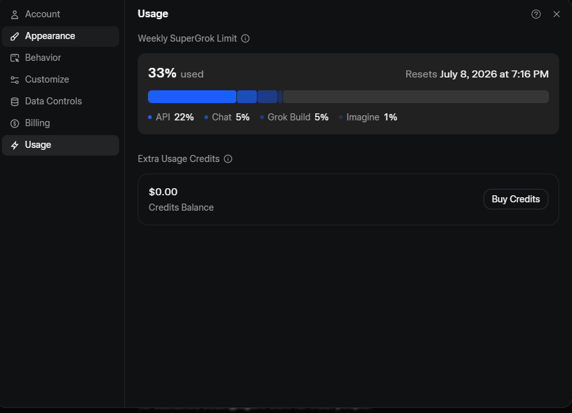Open help via question mark icon

click(x=536, y=14)
